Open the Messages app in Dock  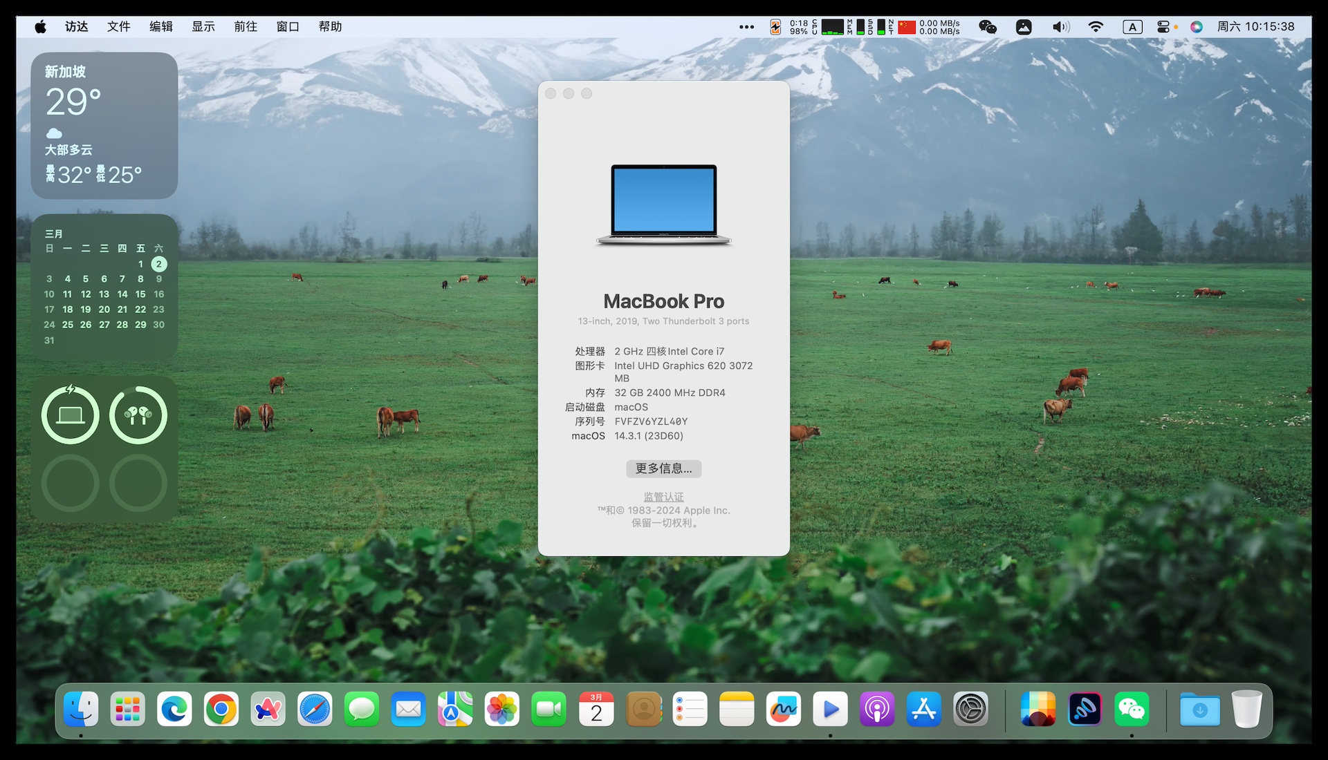pos(362,709)
